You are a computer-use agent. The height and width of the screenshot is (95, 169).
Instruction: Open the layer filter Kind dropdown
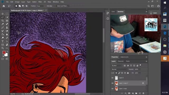click(x=117, y=65)
